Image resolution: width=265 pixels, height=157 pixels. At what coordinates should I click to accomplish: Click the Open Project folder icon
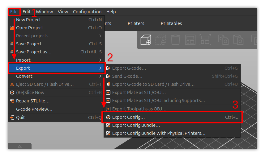coord(12,28)
